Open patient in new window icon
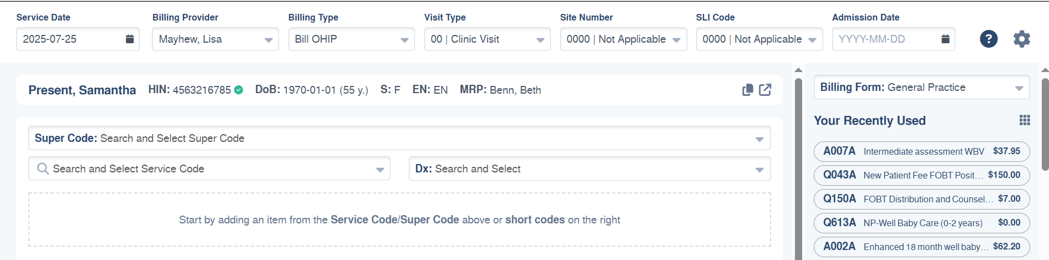The width and height of the screenshot is (1049, 260). coord(765,90)
